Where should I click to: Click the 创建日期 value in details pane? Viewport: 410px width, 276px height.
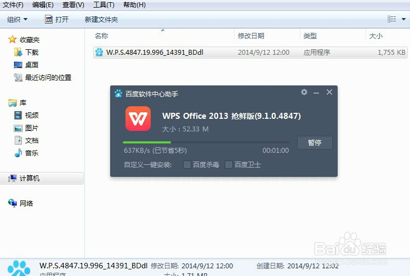click(313, 266)
